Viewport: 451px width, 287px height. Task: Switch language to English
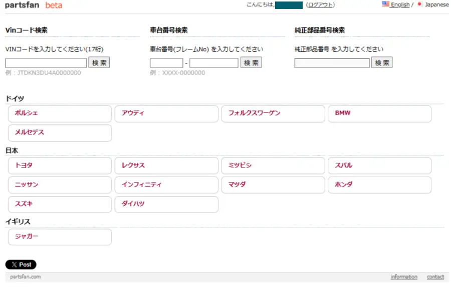399,4
